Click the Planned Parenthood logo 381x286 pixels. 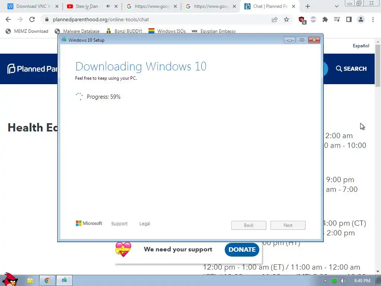click(x=32, y=69)
